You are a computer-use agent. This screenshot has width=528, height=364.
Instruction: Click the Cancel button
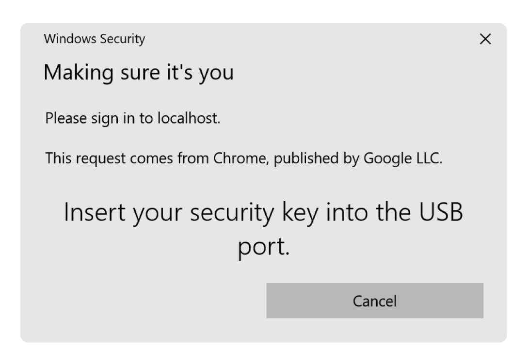pos(374,301)
